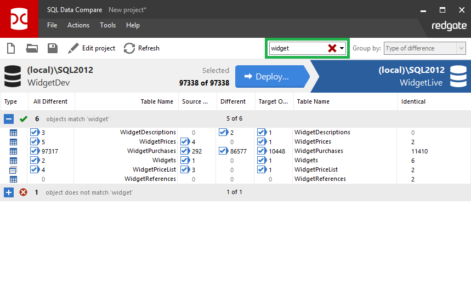The width and height of the screenshot is (471, 290).
Task: Click into the widget filter text box
Action: (x=296, y=48)
